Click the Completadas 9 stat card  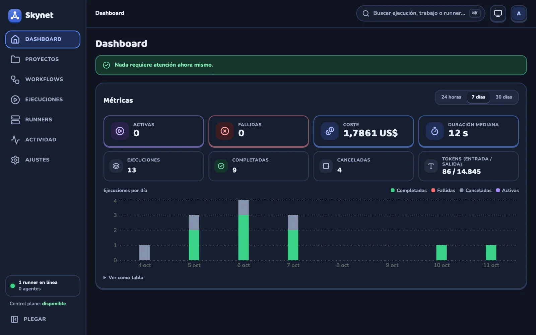pyautogui.click(x=259, y=166)
